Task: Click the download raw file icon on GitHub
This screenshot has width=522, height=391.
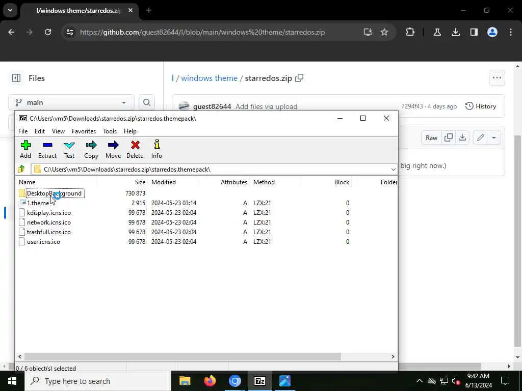Action: coord(462,137)
